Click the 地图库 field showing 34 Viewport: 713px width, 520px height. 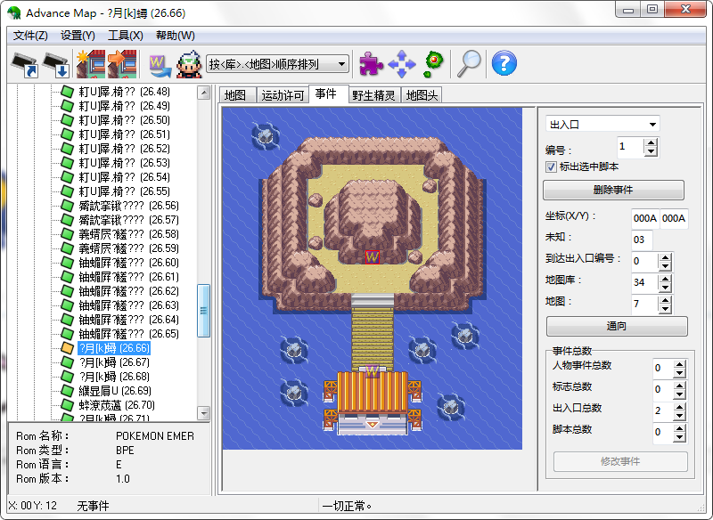(644, 282)
